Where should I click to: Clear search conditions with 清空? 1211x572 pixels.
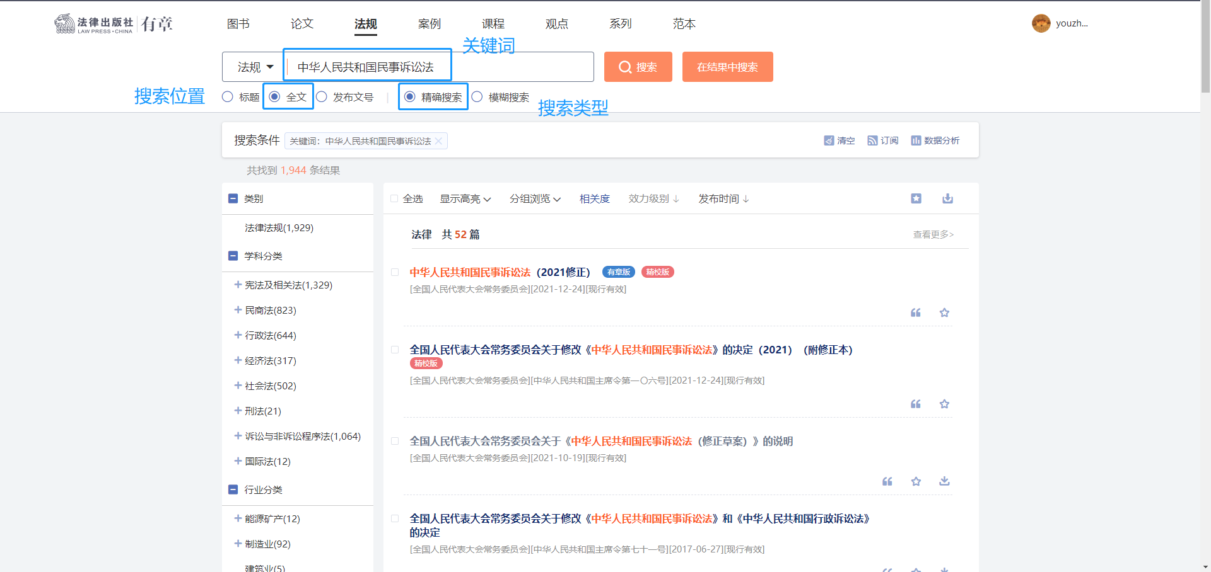click(x=840, y=140)
